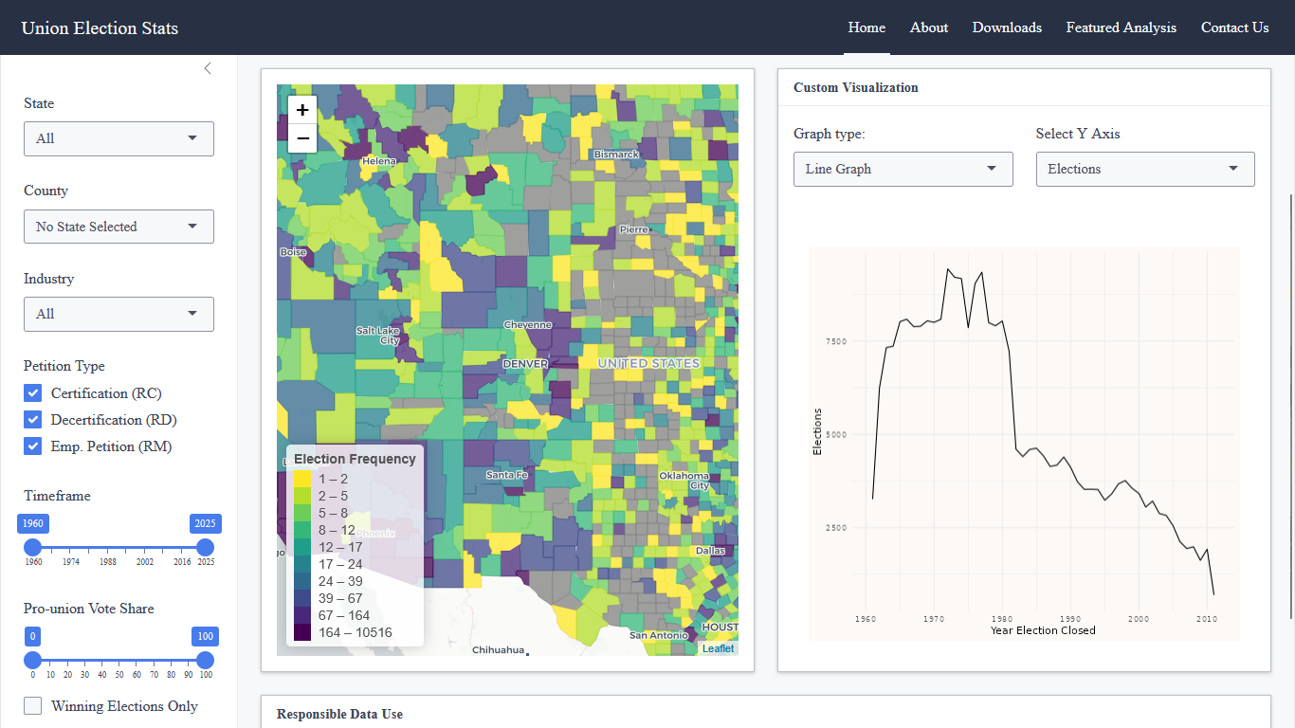Viewport: 1295px width, 728px height.
Task: Open the Leaflet attribution link
Action: [x=718, y=648]
